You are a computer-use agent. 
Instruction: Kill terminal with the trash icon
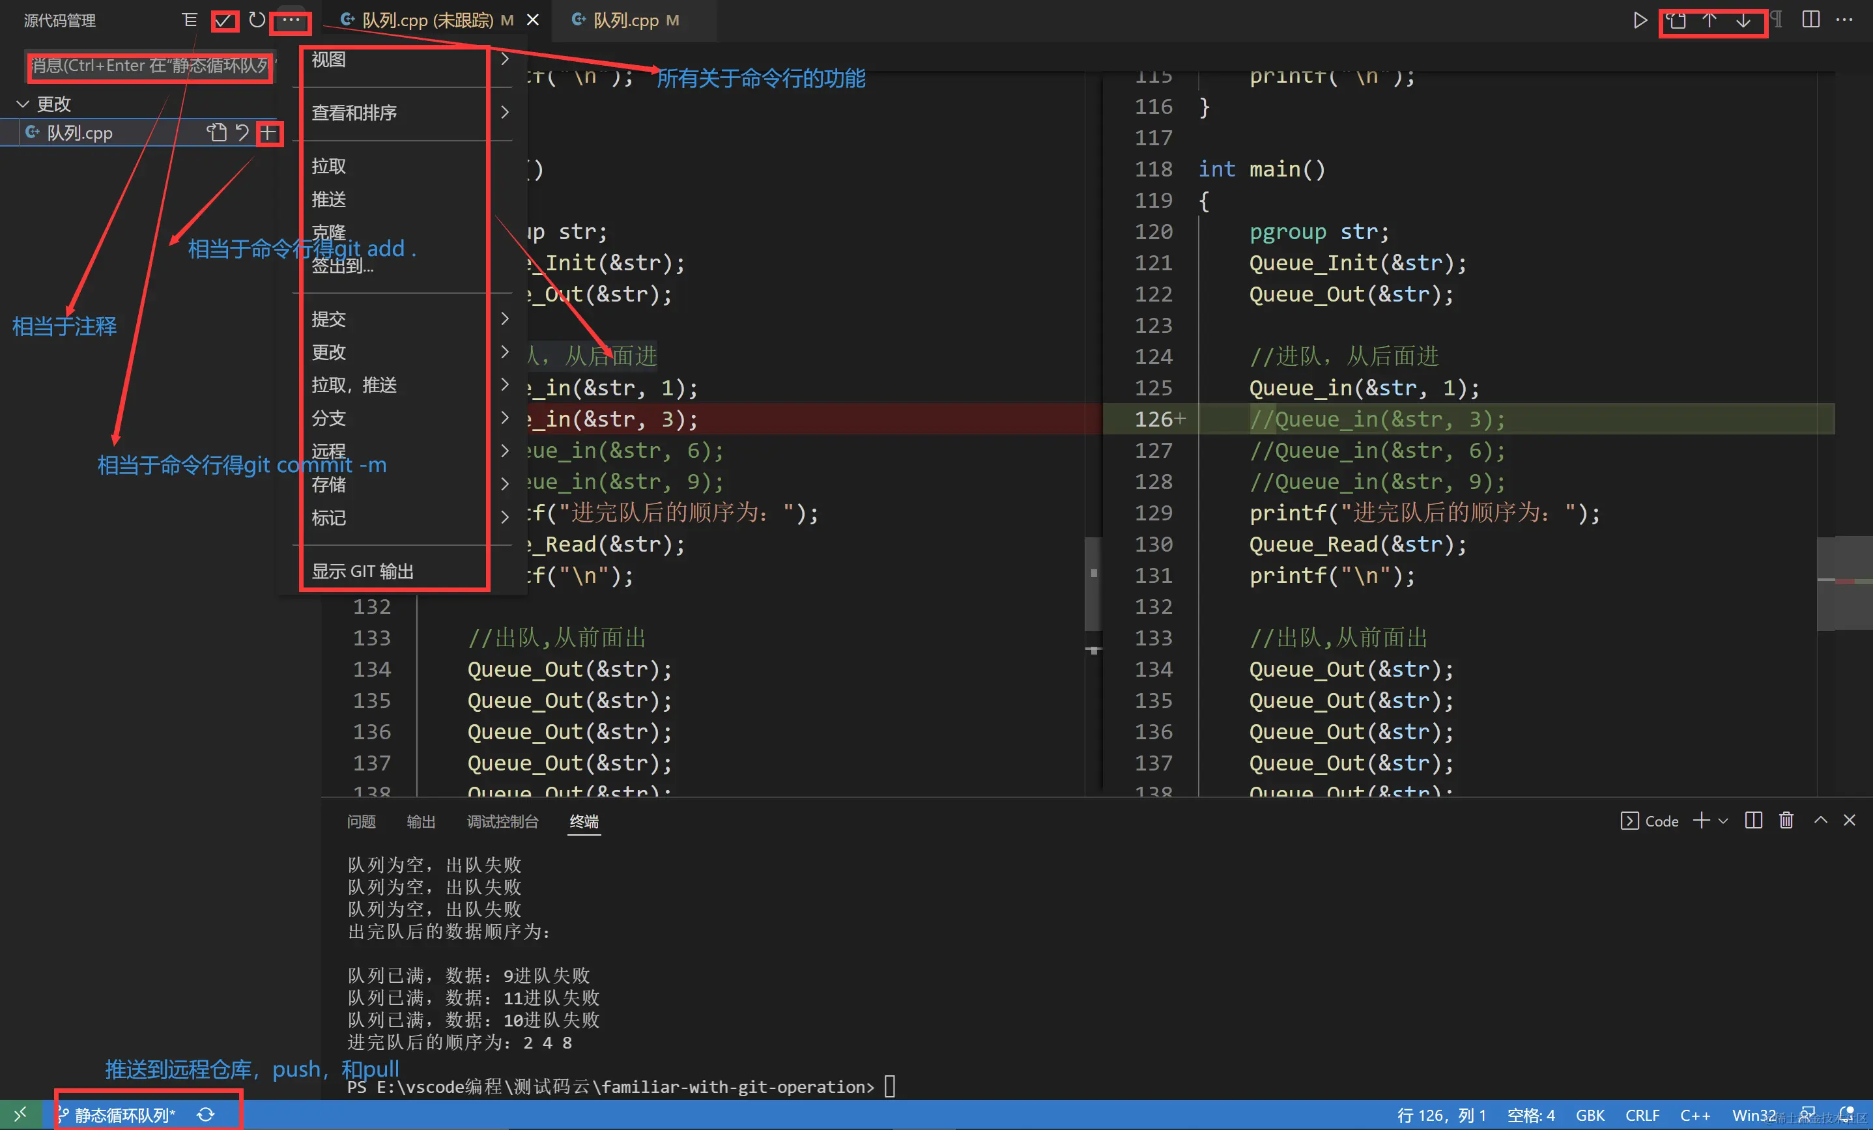tap(1786, 820)
